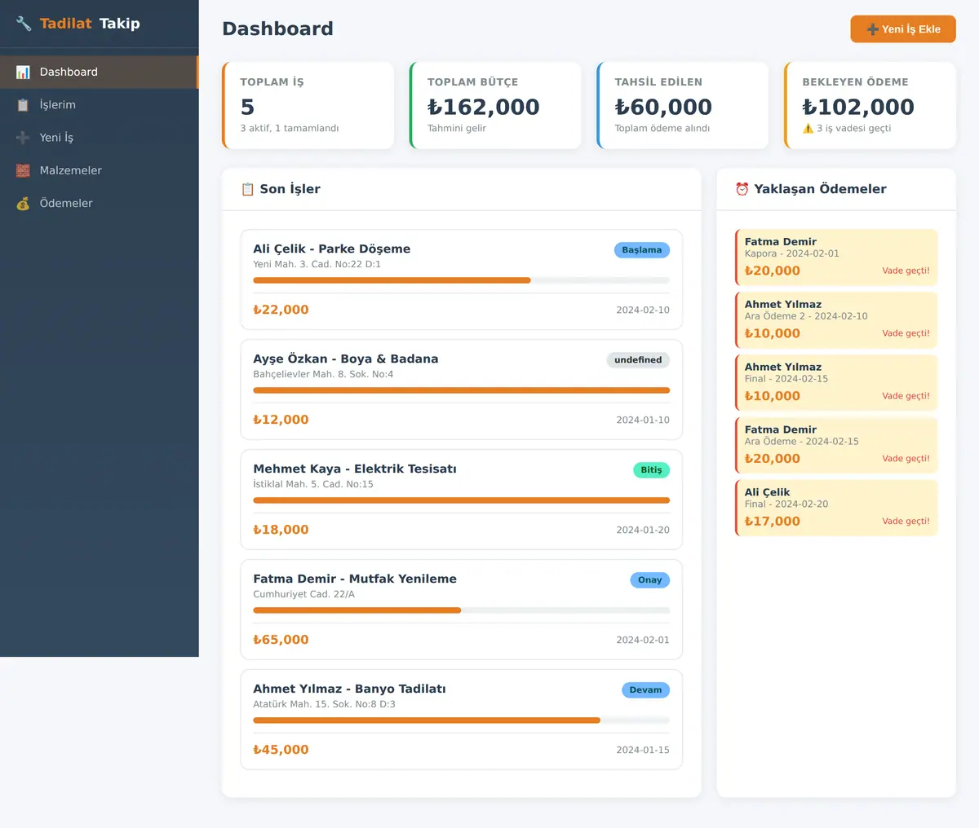Click the alarm clock icon beside Yaklaşan Ödemeler
The width and height of the screenshot is (979, 828).
(742, 189)
